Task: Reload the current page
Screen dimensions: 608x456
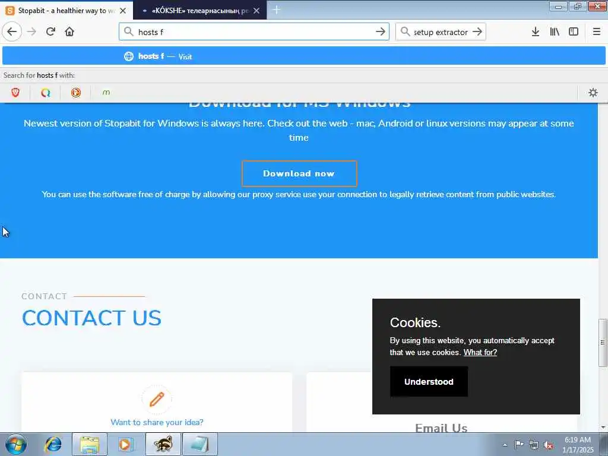Action: (x=51, y=32)
